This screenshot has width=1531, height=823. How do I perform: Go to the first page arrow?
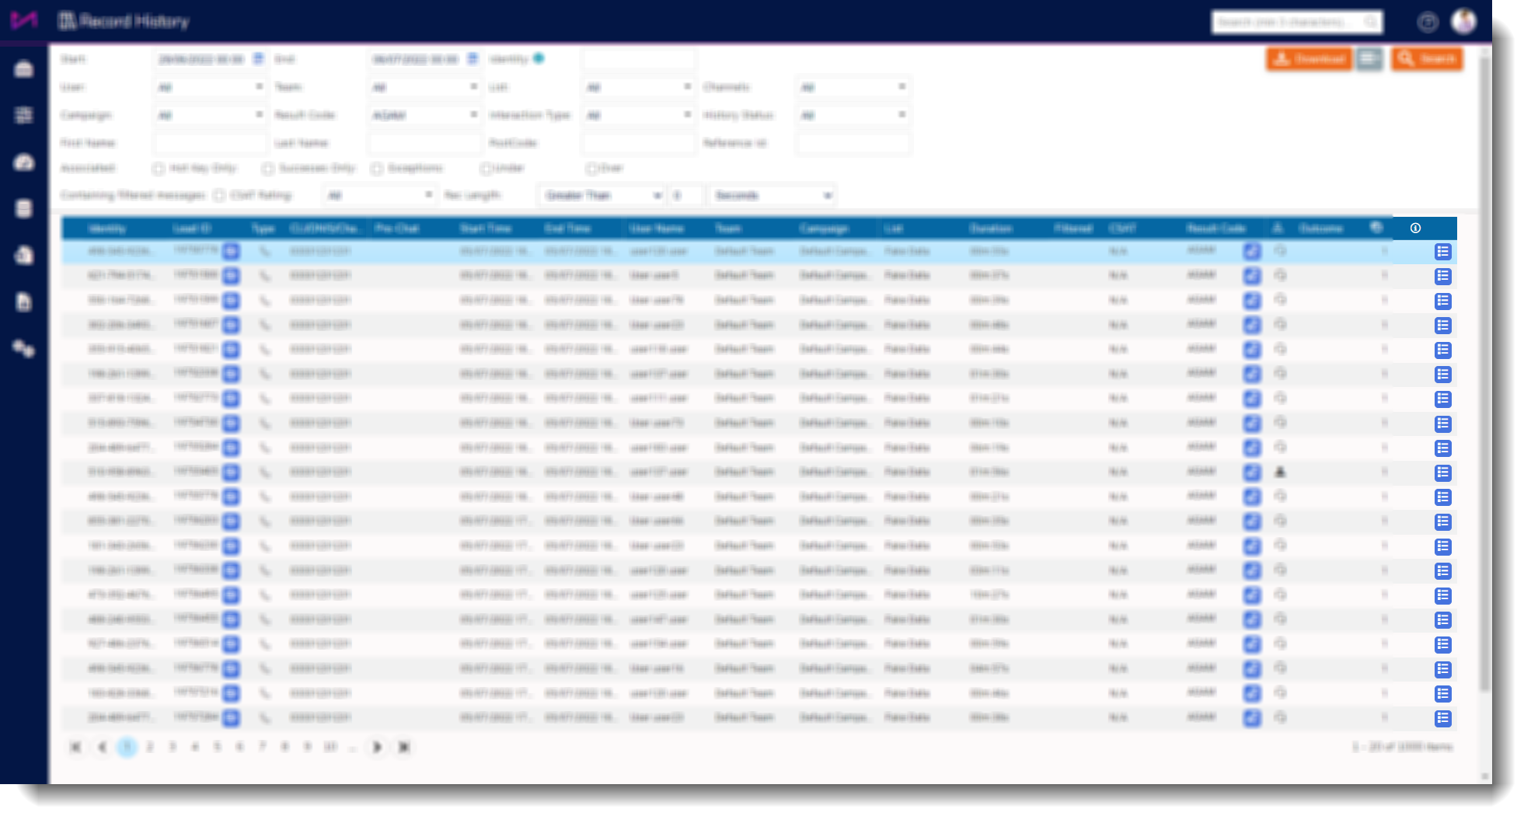(75, 747)
